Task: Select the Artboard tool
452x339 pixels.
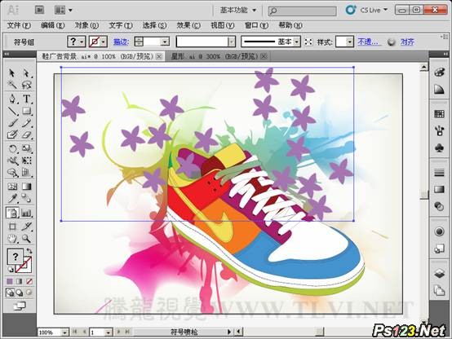Action: point(11,227)
